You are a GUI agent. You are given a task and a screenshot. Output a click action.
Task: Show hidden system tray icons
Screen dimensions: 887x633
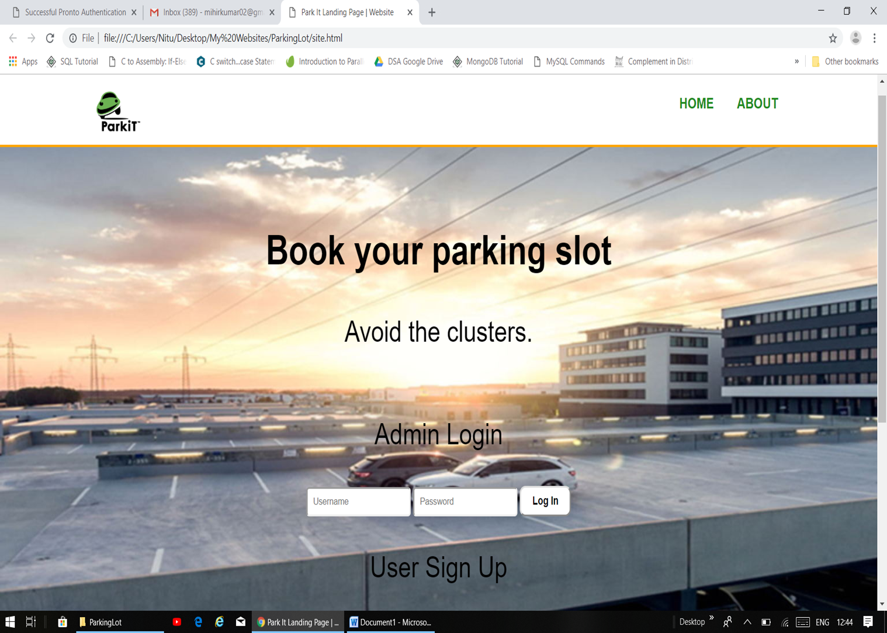coord(747,622)
